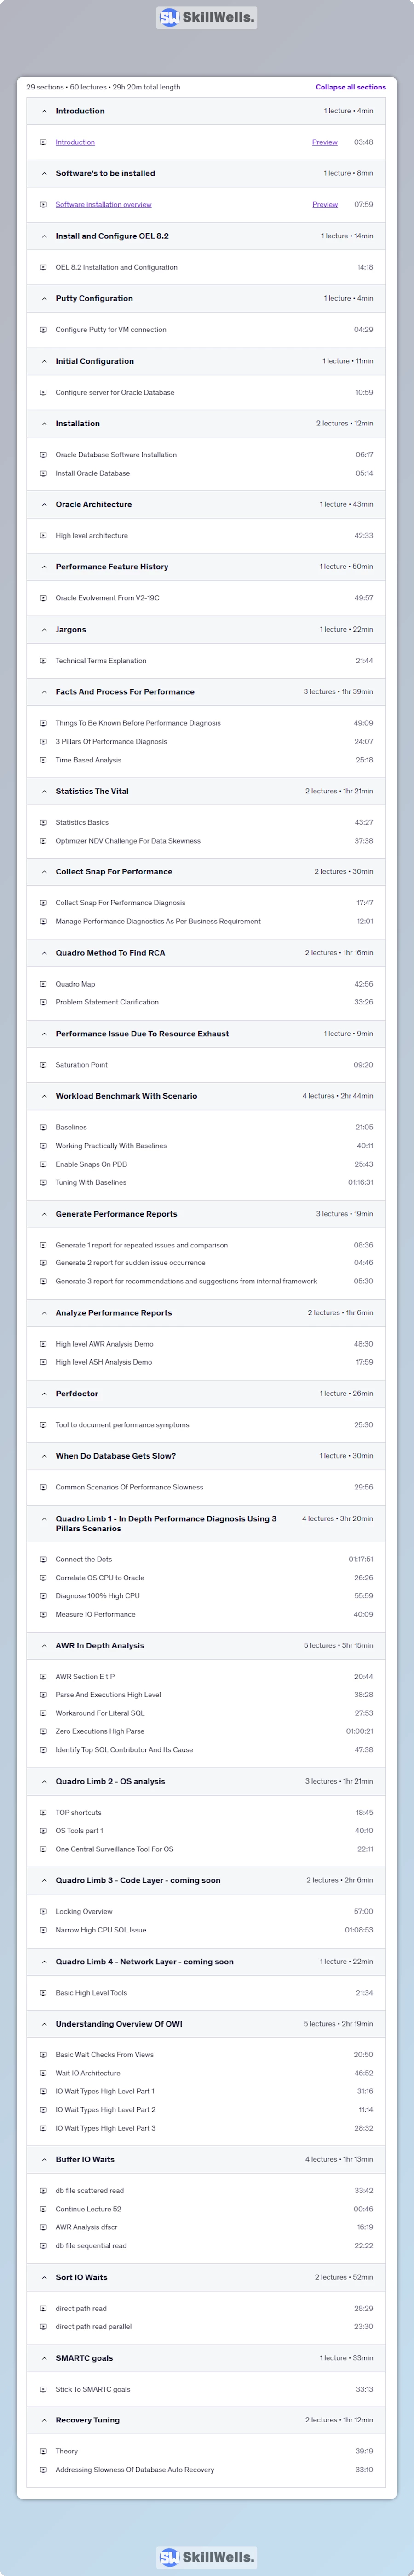Screen dimensions: 414x2576
Task: Click Narrow High CPU SQL Issue lecture
Action: point(101,1930)
